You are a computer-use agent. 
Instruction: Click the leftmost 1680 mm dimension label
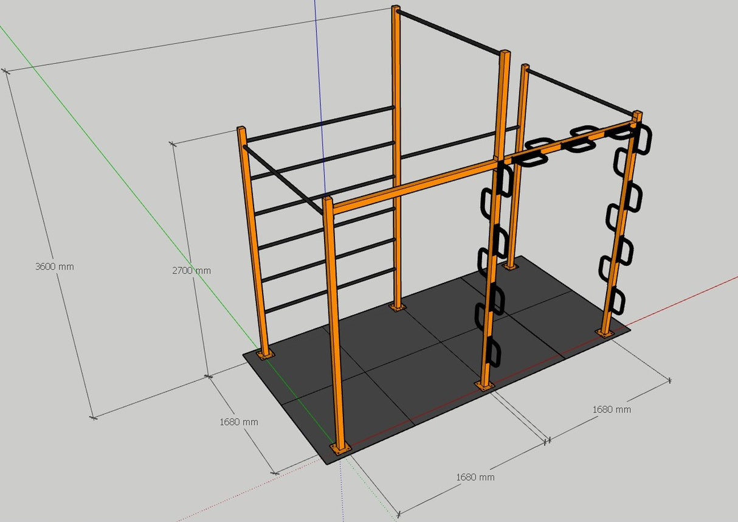point(239,421)
